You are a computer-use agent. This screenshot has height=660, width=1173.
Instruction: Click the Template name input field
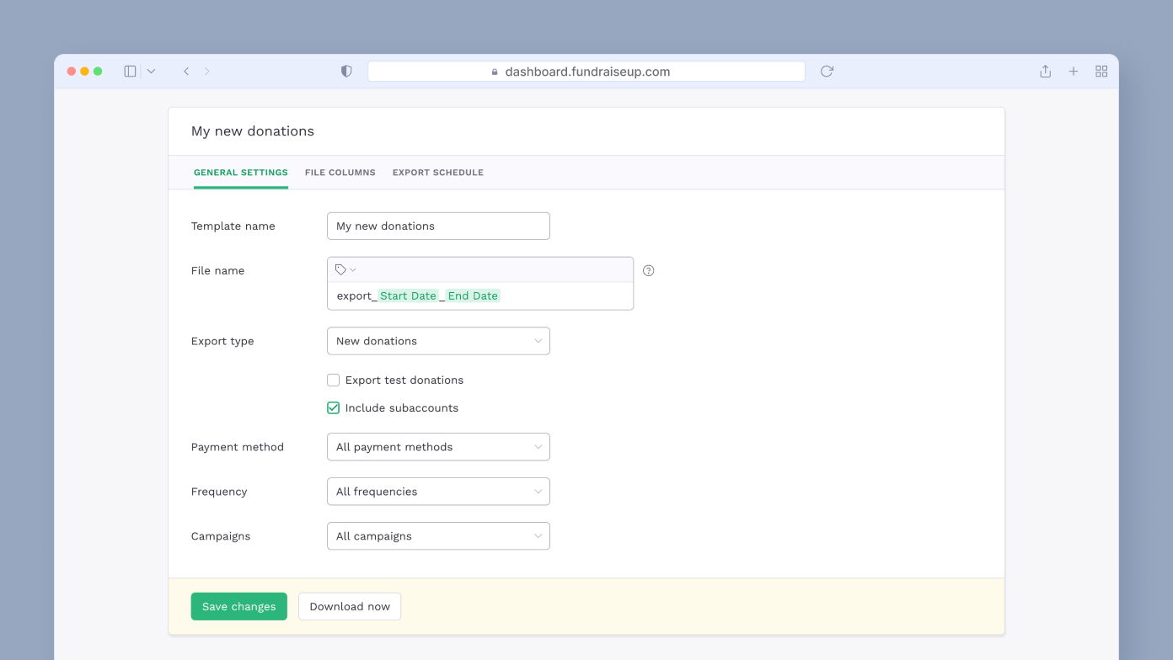[438, 226]
